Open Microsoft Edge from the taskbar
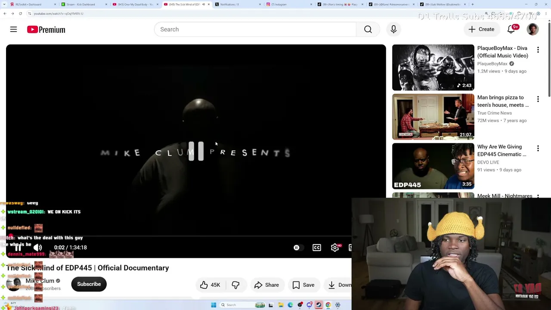551x310 pixels. (x=290, y=305)
